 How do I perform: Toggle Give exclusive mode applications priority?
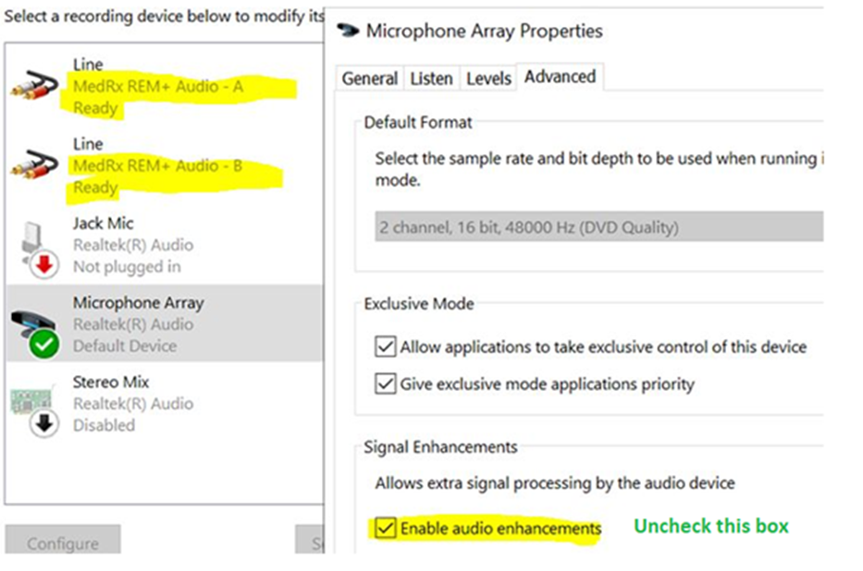(x=386, y=383)
